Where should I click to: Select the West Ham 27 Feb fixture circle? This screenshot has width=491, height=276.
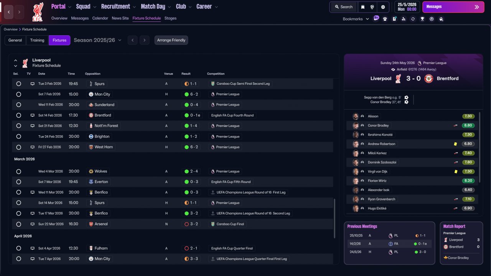(18, 147)
